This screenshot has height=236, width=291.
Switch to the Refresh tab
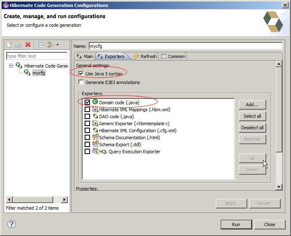coord(145,56)
